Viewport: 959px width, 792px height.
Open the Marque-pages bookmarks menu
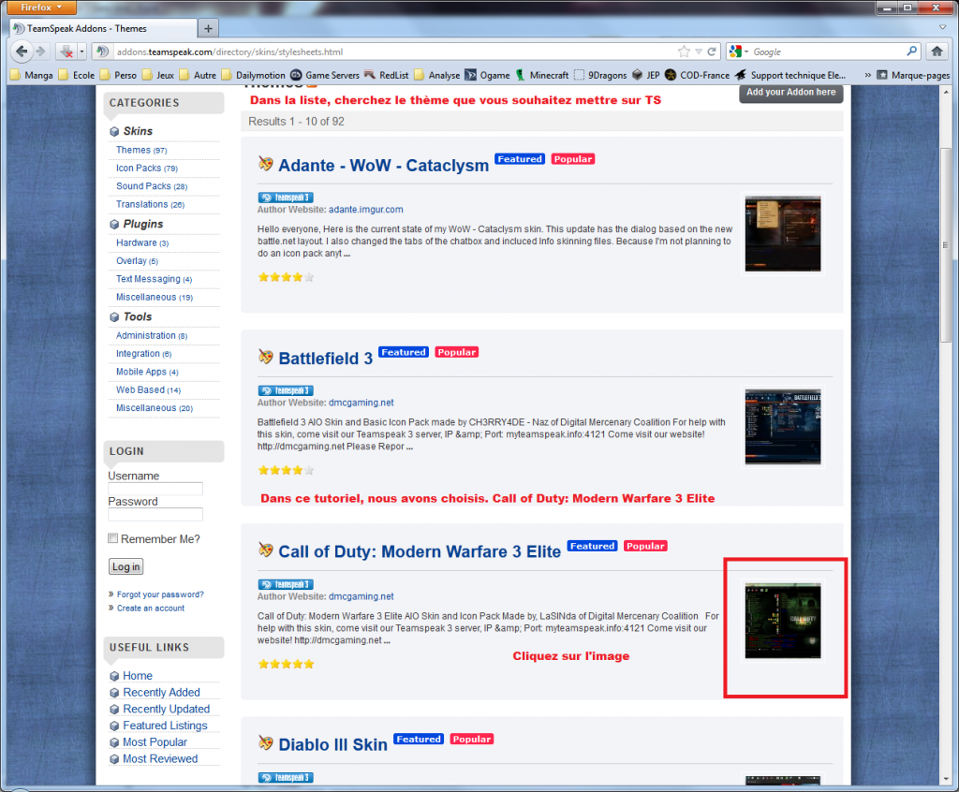coord(913,75)
